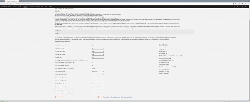This screenshot has width=250, height=102.
Task: Reload the page with the refresh icon
Action: click(7, 4)
